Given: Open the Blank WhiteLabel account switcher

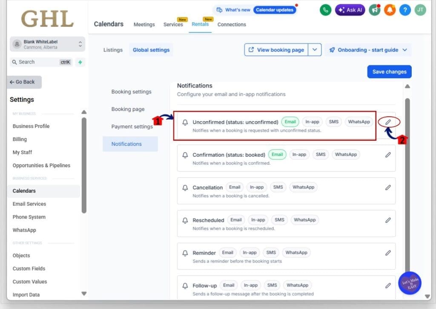Looking at the screenshot, I should click(47, 44).
